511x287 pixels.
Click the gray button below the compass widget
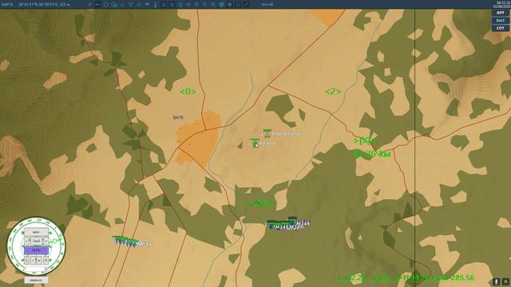[x=36, y=280]
